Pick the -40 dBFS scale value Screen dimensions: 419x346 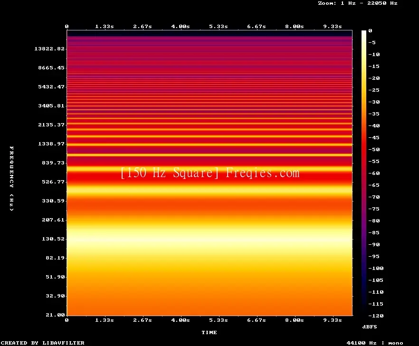click(x=374, y=125)
